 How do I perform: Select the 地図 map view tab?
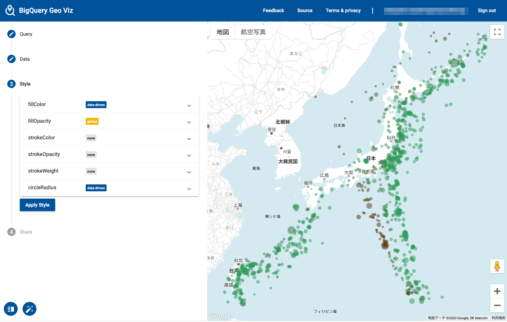click(x=222, y=32)
